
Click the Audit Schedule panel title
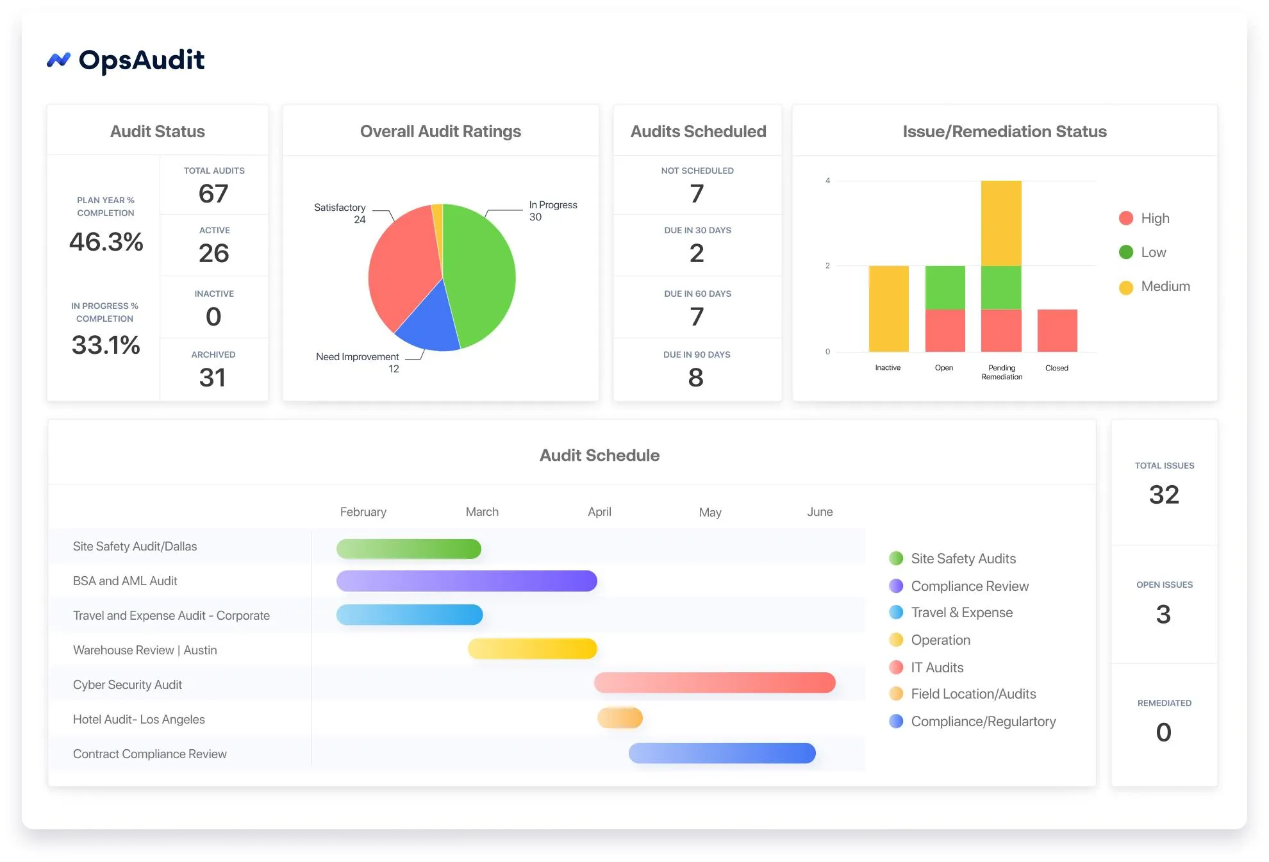599,455
